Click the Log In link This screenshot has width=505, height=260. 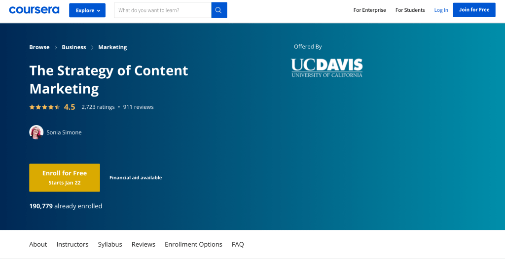click(x=441, y=10)
